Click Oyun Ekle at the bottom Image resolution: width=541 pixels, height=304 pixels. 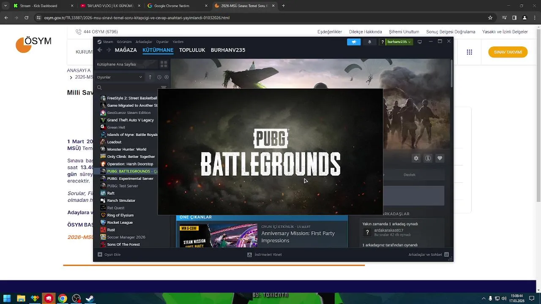pos(109,255)
